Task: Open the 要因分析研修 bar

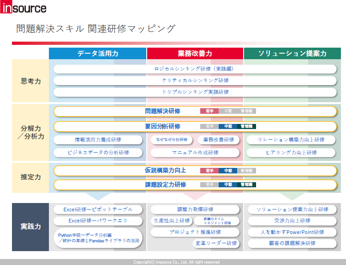Action: click(195, 127)
